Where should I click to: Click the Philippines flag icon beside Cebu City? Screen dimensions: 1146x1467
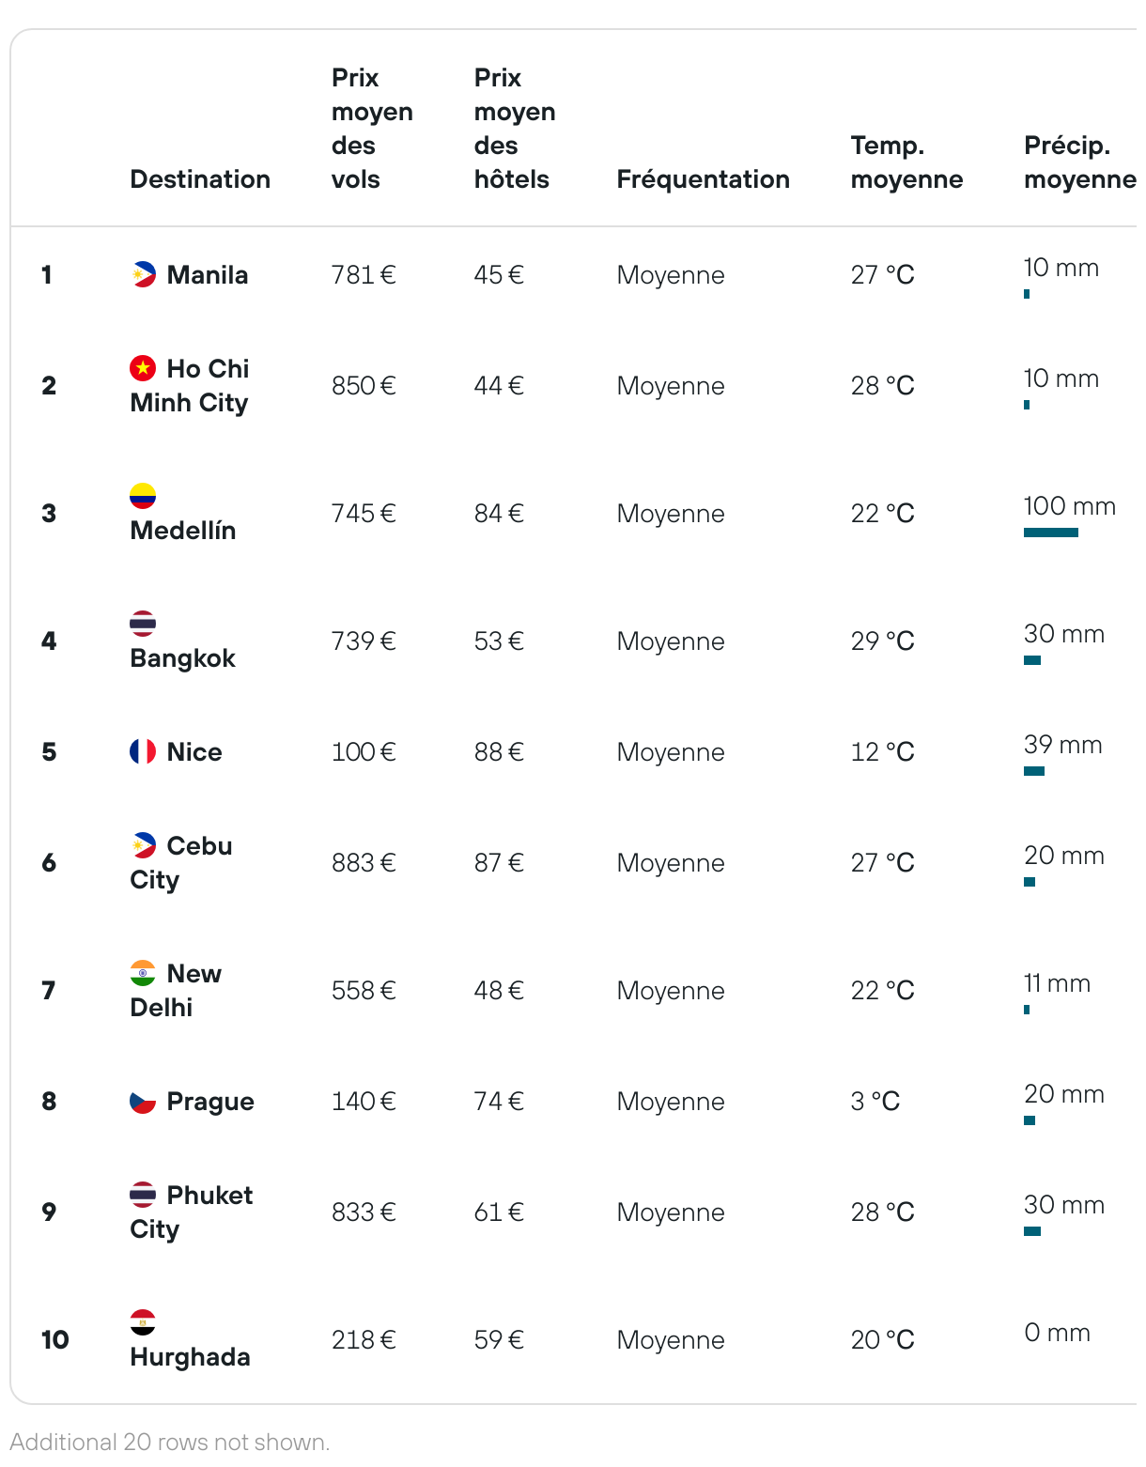tap(143, 845)
